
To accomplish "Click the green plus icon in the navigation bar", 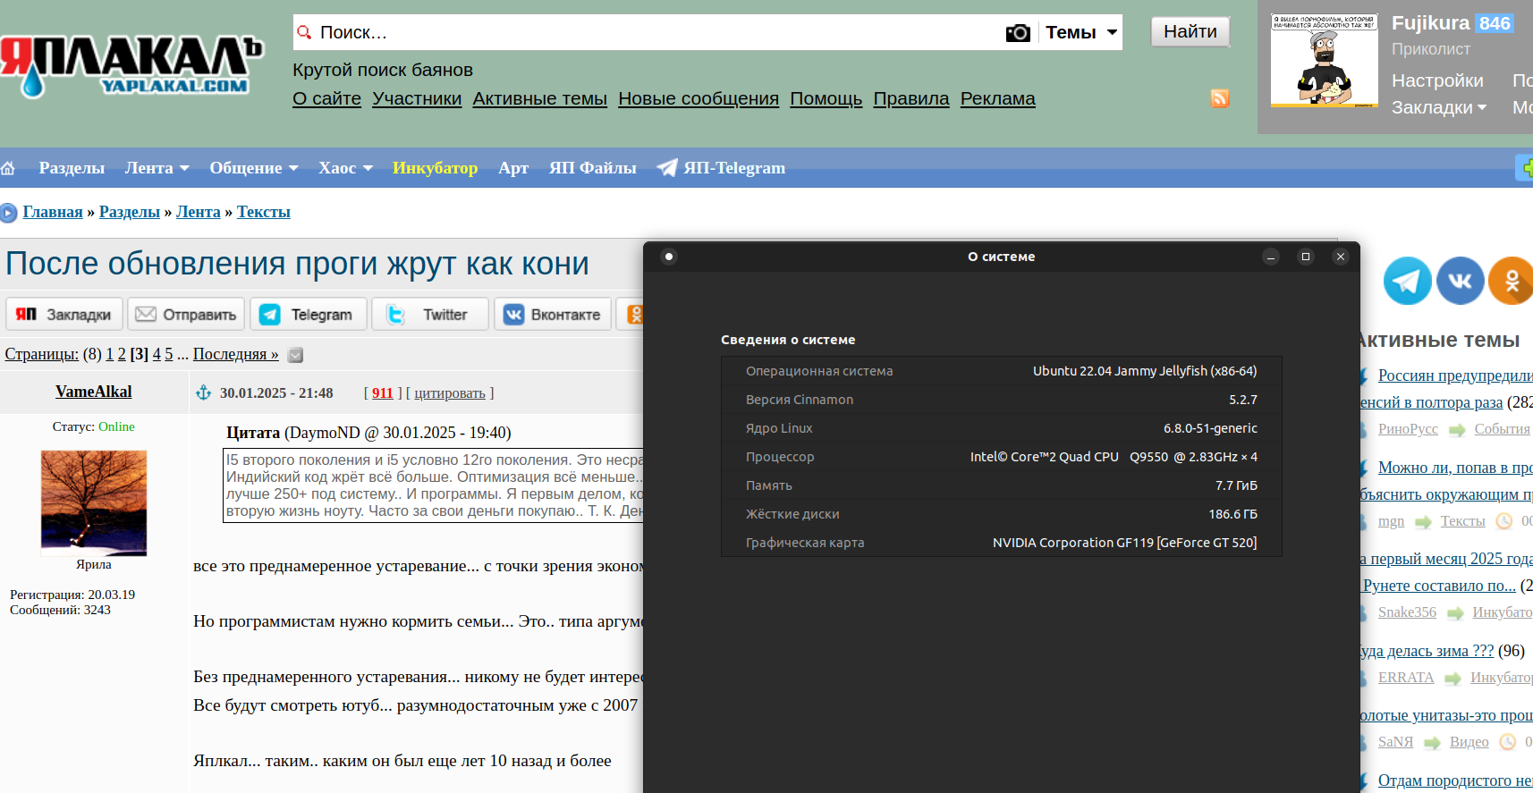I will click(1525, 167).
